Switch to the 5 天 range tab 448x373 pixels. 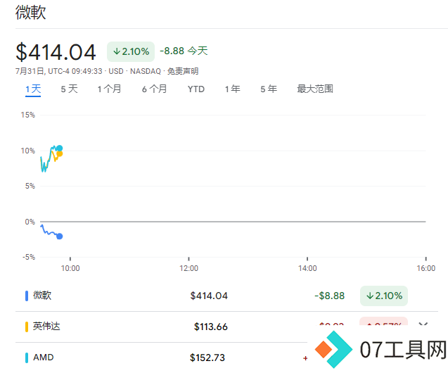pos(69,89)
